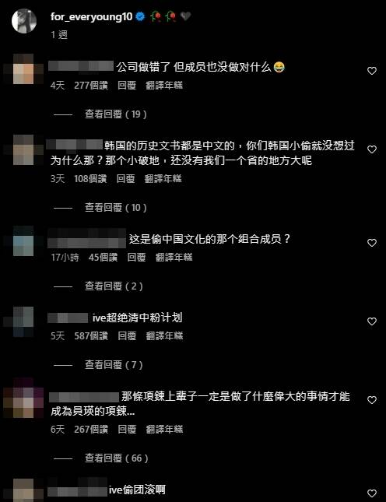Open for_everyoung10 username link
Screen dimensions: 386x502
pyautogui.click(x=91, y=16)
